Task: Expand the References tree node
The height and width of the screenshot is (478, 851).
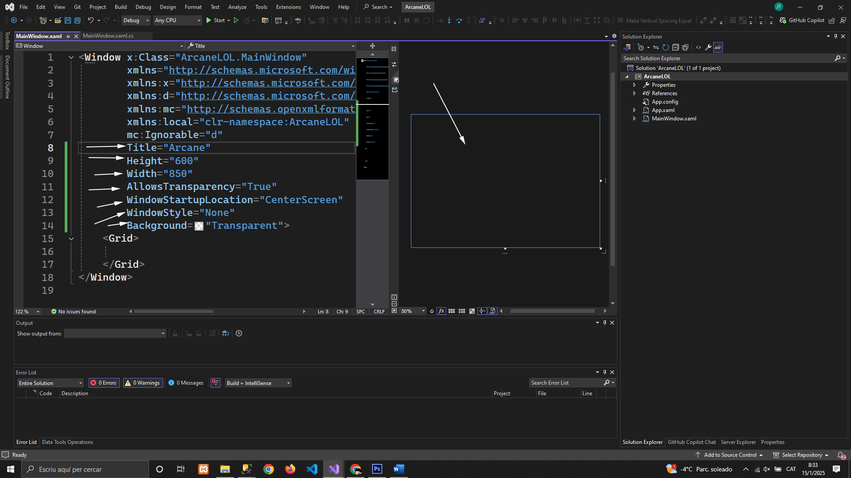Action: pyautogui.click(x=634, y=93)
